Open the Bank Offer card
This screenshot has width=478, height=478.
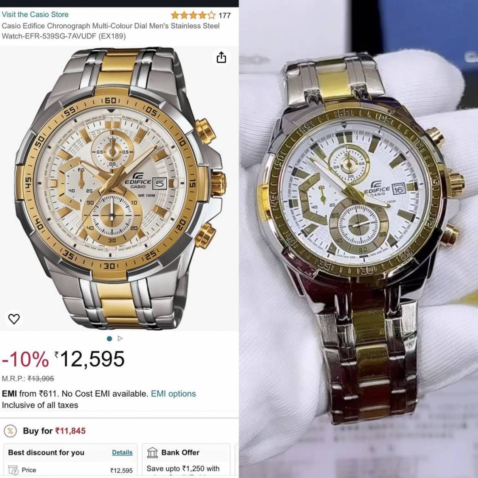click(186, 460)
